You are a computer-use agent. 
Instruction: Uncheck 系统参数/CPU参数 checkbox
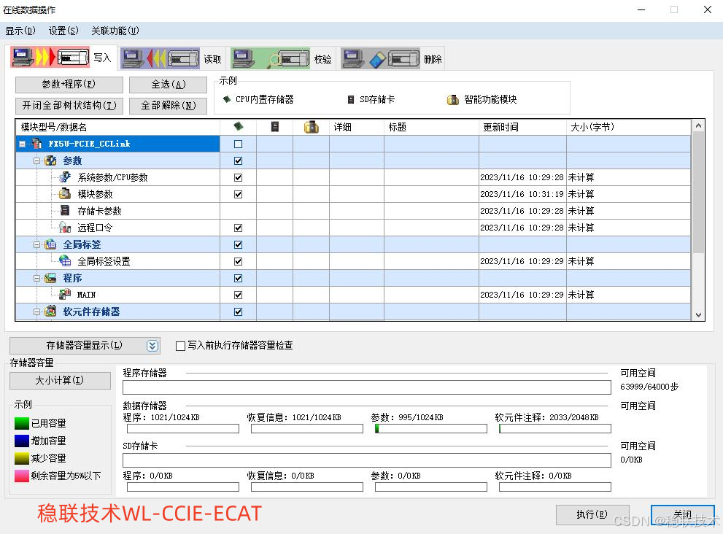tap(238, 177)
